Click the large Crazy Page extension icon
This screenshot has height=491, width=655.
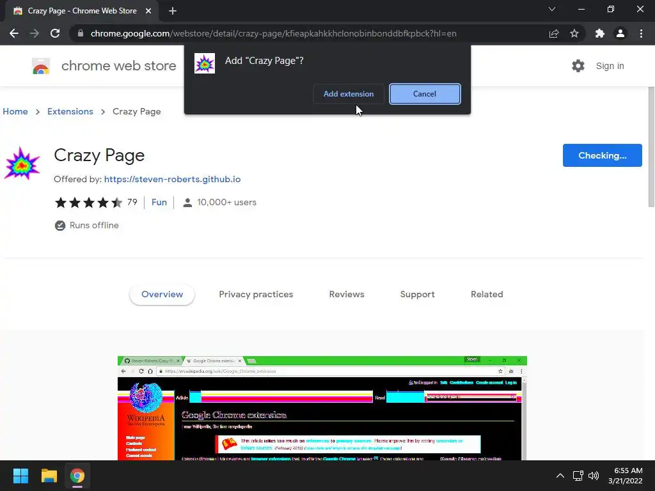[22, 163]
